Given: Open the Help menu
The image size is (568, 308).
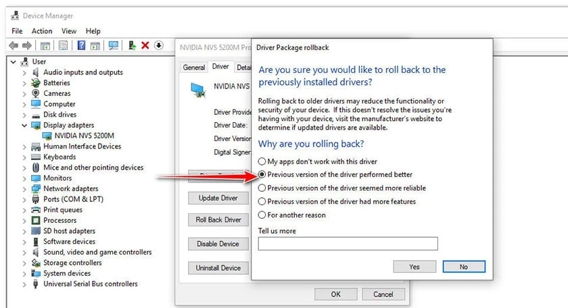Looking at the screenshot, I should point(93,31).
